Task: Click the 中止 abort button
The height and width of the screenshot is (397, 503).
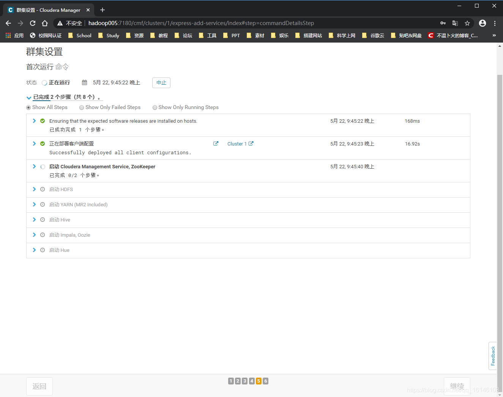Action: [x=161, y=83]
